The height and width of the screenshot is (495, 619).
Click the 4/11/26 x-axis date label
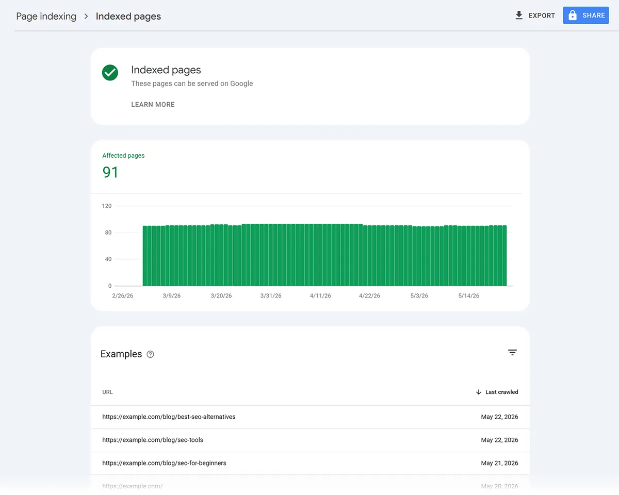pos(320,296)
